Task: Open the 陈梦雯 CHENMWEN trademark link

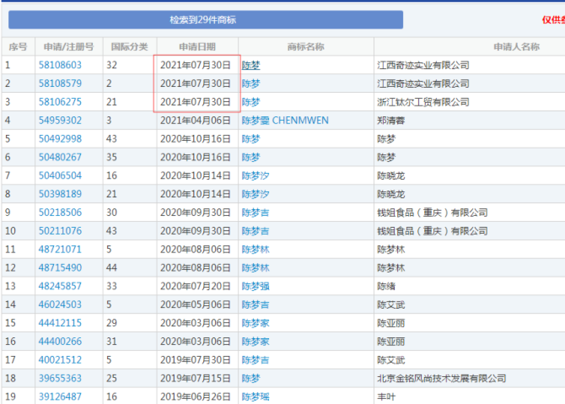Action: pos(285,121)
